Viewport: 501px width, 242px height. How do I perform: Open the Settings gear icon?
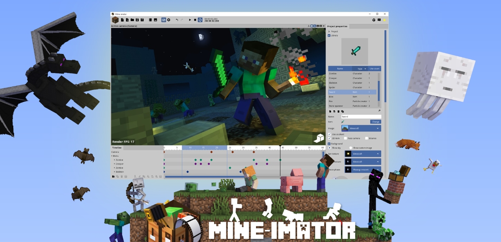coord(169,20)
